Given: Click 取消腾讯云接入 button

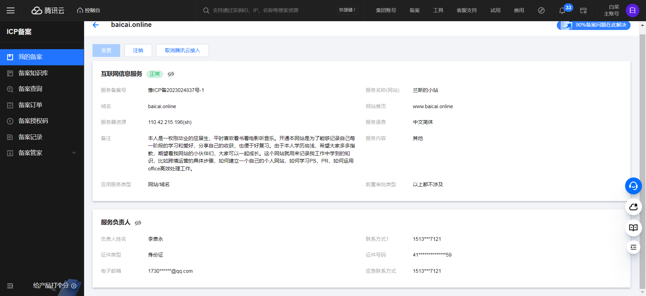Looking at the screenshot, I should [x=182, y=51].
